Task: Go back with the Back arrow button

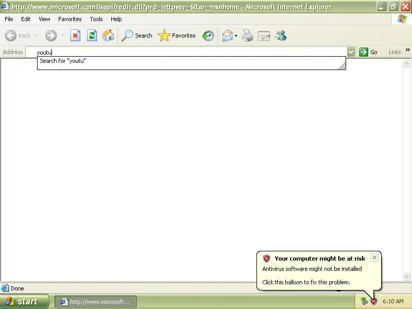Action: tap(18, 36)
